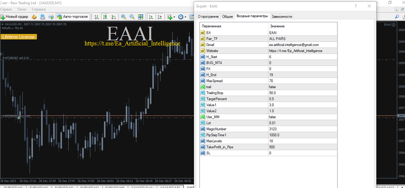Switch to the Зависимости tab
The image size is (405, 188).
point(282,17)
